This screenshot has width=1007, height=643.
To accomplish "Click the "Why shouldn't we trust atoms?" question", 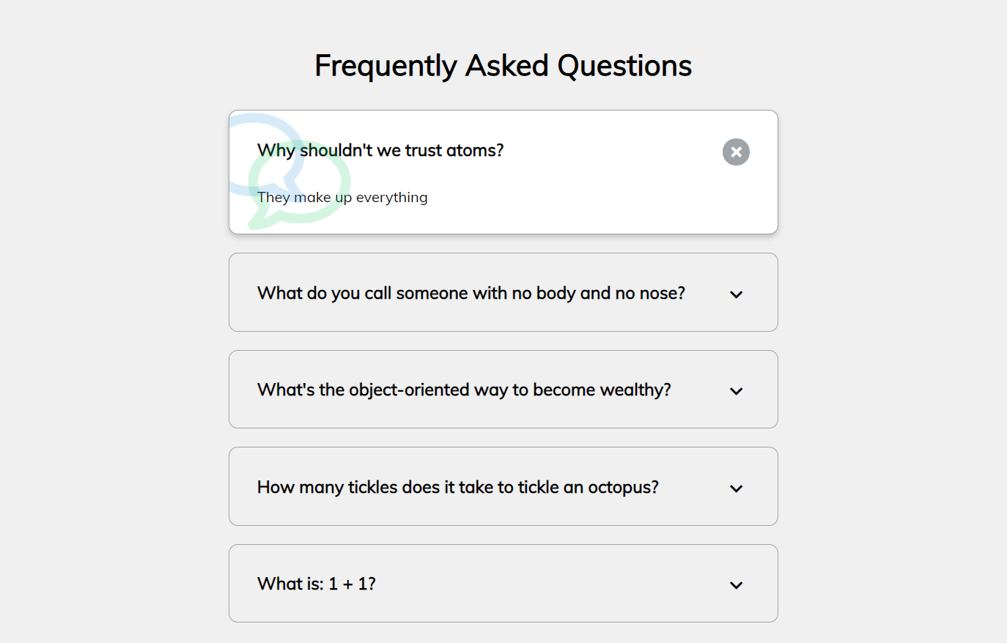I will (380, 151).
